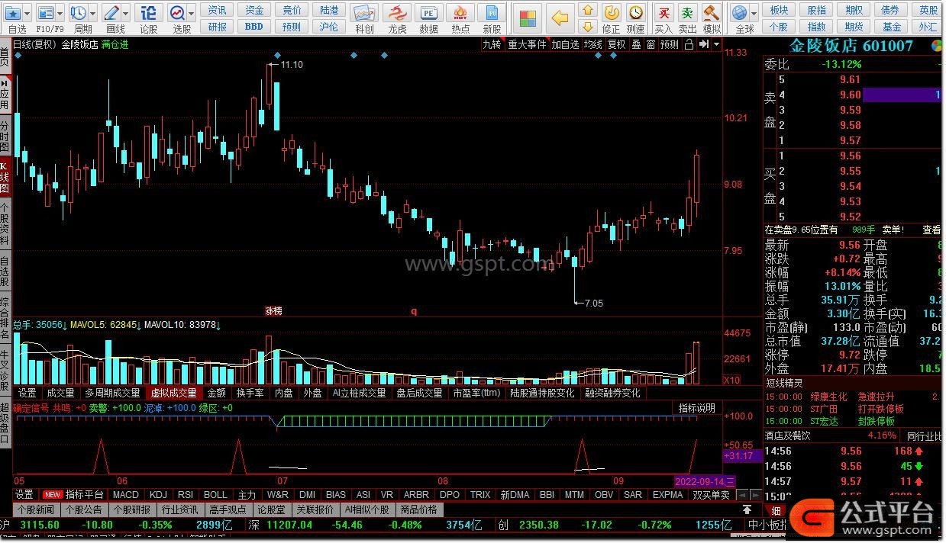Toggle the 窗 window option
The height and width of the screenshot is (543, 946).
point(651,44)
